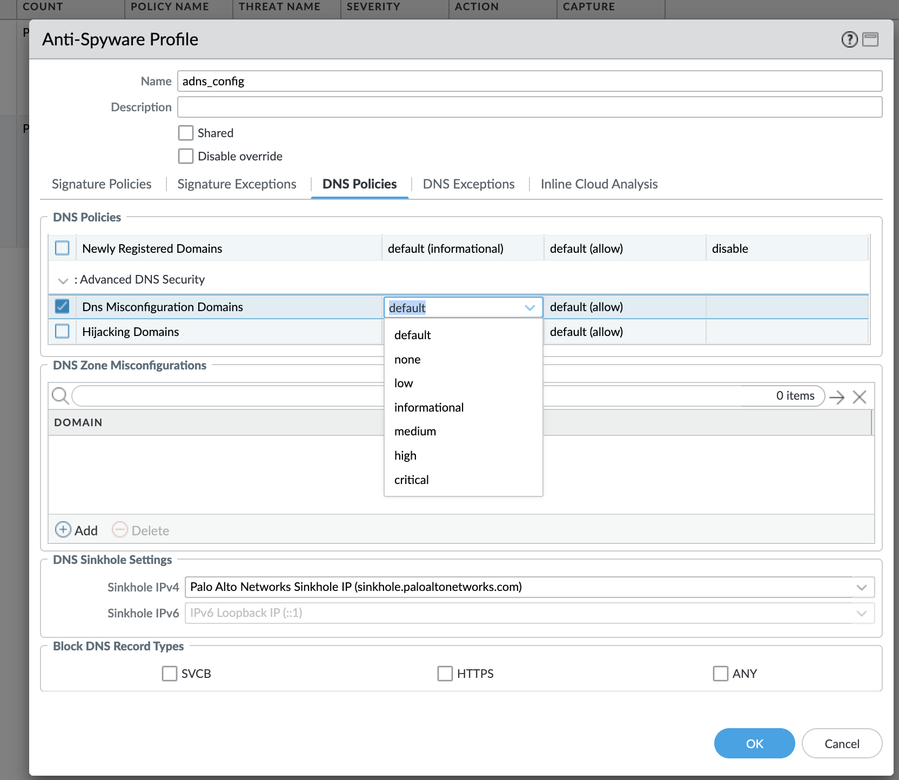Open the Sinkhole IPv4 dropdown
This screenshot has height=780, width=899.
(861, 587)
